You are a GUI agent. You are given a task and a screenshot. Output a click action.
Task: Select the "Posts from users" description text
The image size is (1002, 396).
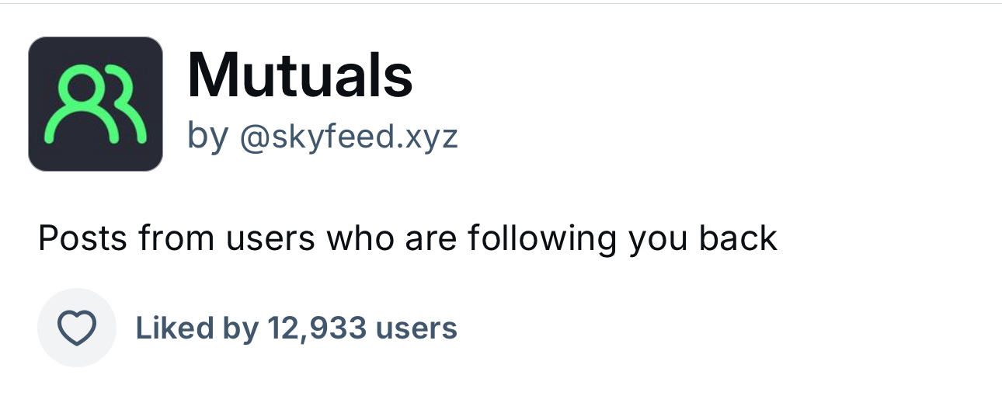click(407, 238)
